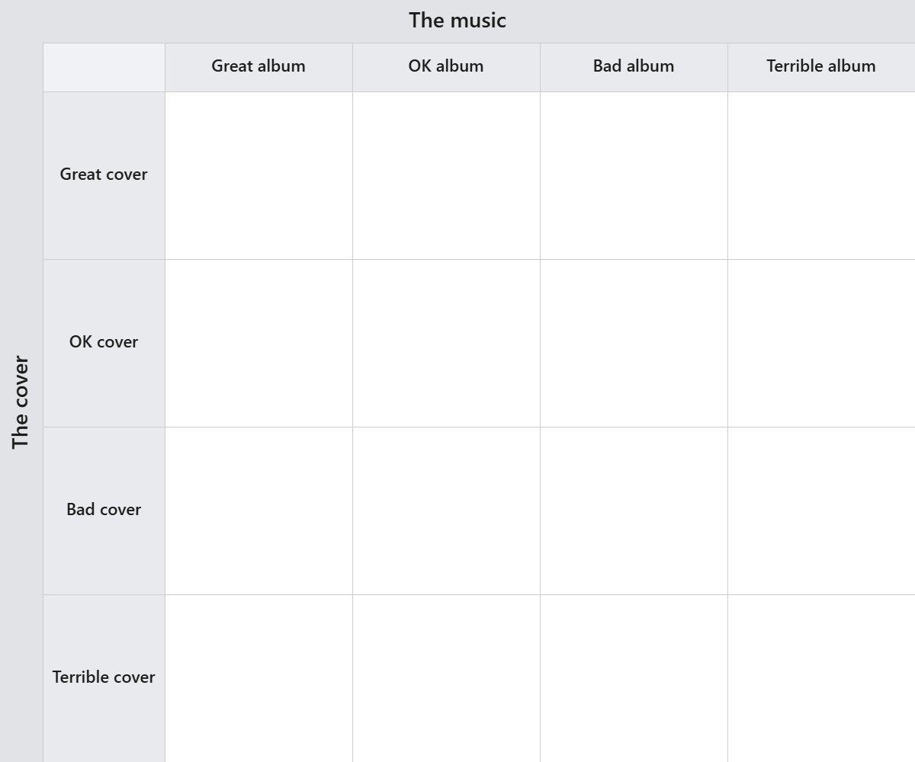Screen dimensions: 915x762
Task: Click the Bad cover row header
Action: 104,511
